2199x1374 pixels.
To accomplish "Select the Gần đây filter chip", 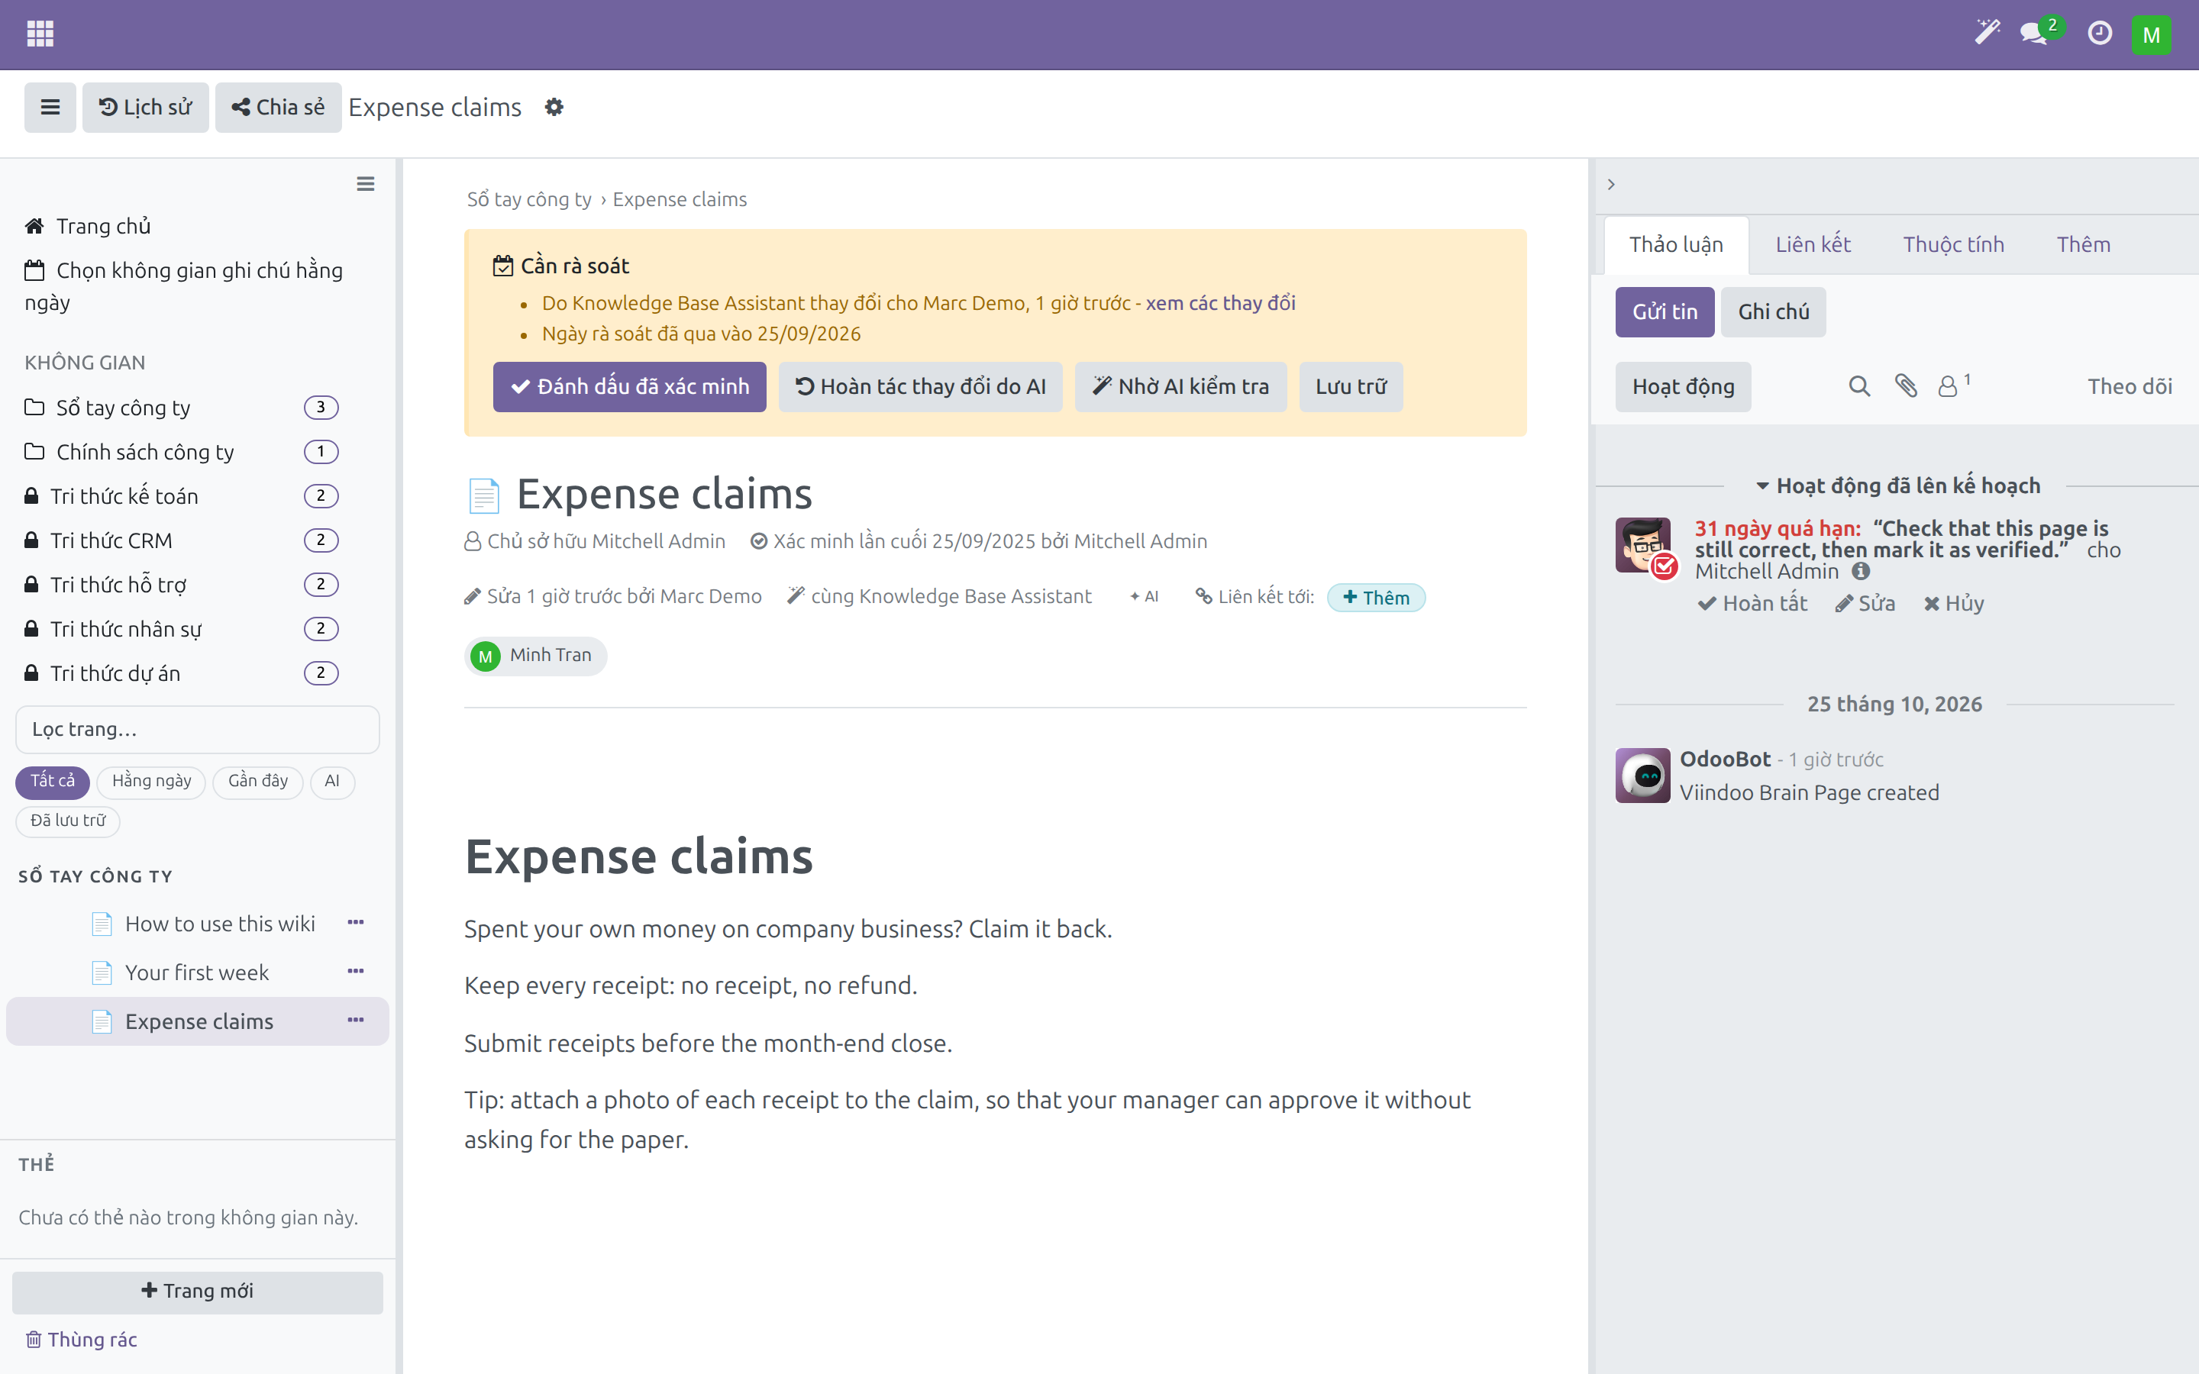I will point(258,782).
